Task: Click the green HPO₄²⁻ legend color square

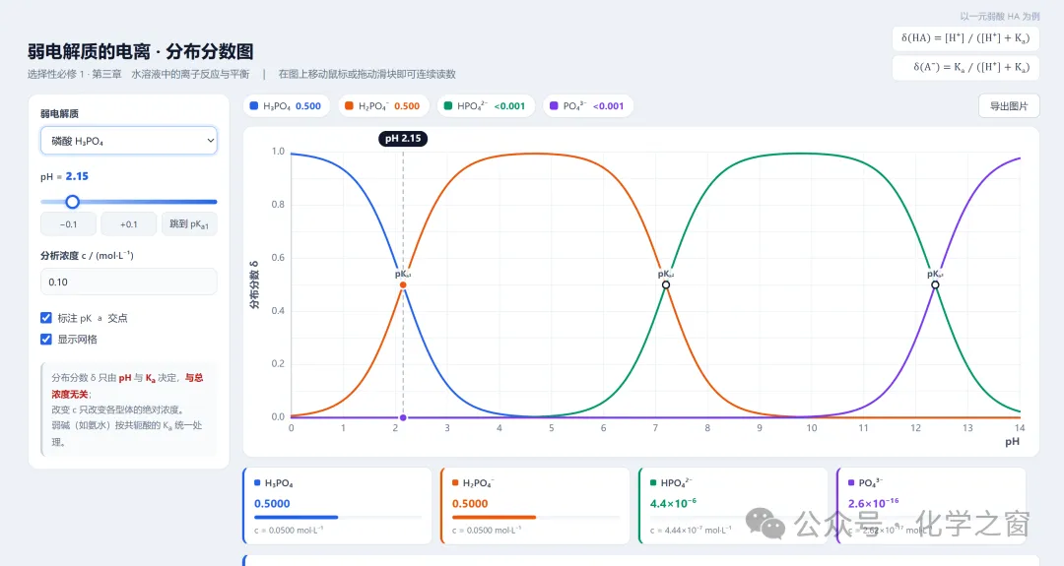Action: [x=448, y=105]
